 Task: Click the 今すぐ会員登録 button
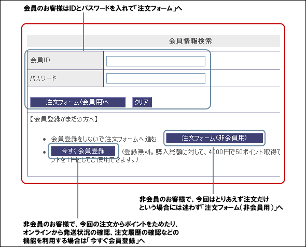[83, 151]
